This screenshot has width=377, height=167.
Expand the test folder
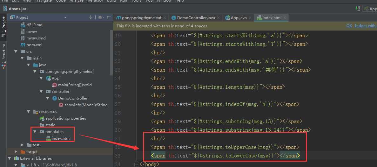pos(22,145)
